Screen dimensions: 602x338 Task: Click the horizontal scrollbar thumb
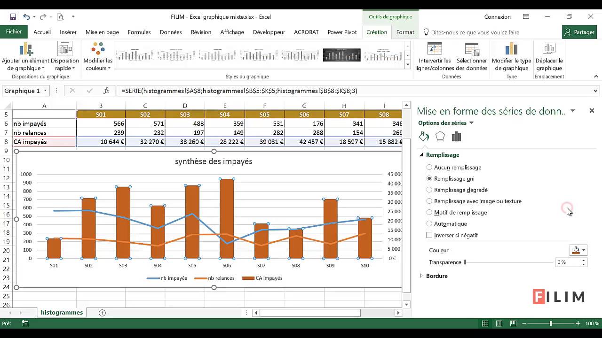tap(310, 313)
